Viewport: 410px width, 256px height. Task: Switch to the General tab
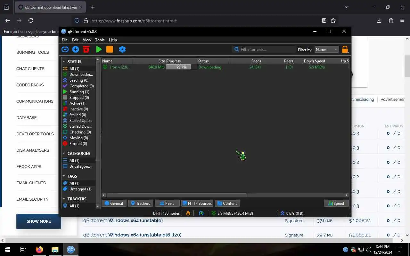tap(114, 203)
